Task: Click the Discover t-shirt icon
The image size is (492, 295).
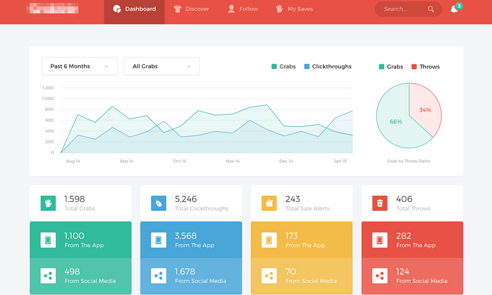Action: (178, 9)
